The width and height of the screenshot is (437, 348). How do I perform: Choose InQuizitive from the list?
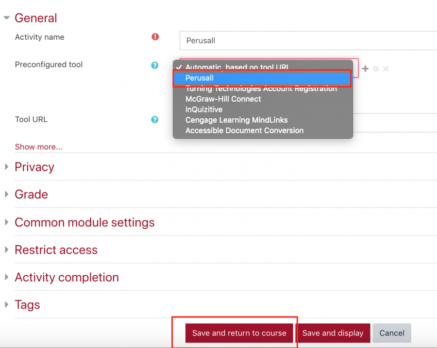tap(263, 110)
